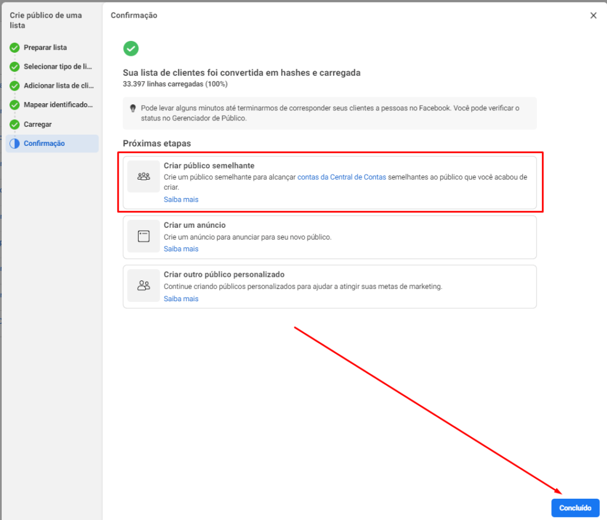Click Crie um anúncio para anunciar description
The height and width of the screenshot is (520, 607).
tap(247, 237)
